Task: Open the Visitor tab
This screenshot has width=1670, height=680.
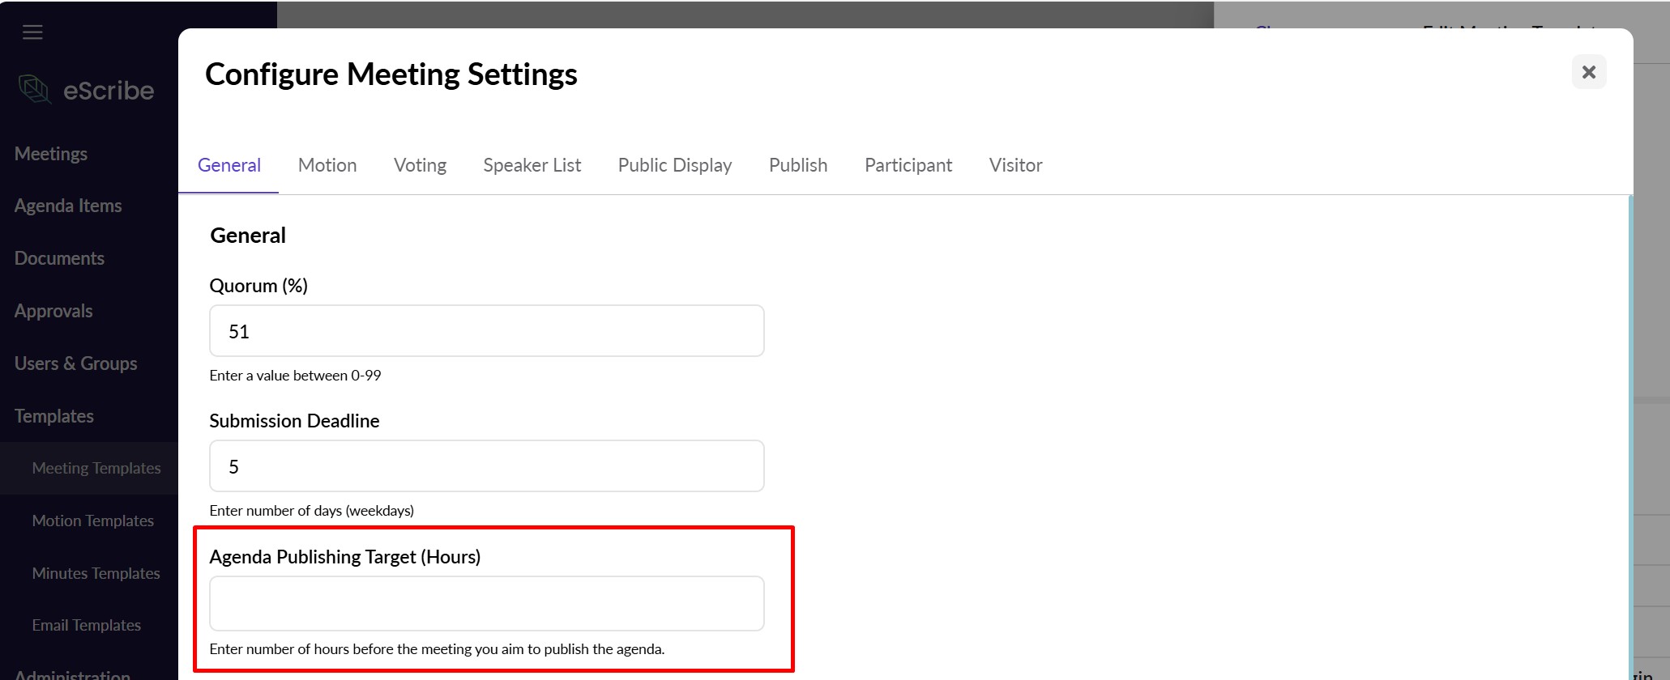Action: [1015, 165]
